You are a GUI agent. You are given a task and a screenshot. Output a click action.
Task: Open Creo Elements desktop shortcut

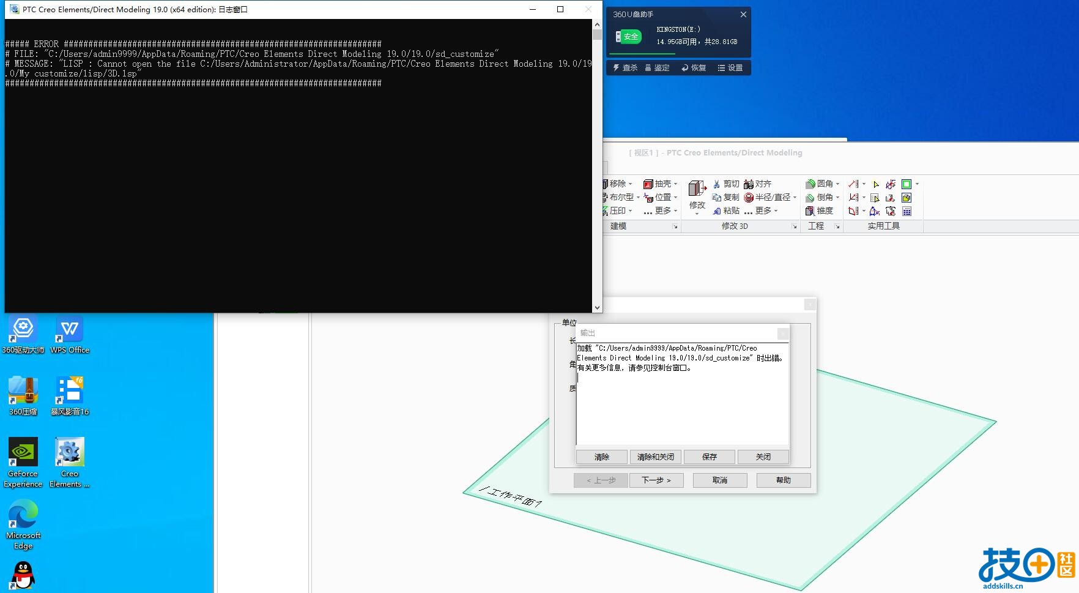click(70, 463)
